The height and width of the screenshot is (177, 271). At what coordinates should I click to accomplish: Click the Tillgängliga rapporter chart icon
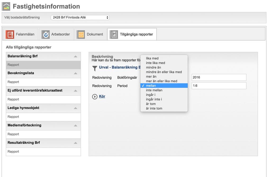(114, 34)
